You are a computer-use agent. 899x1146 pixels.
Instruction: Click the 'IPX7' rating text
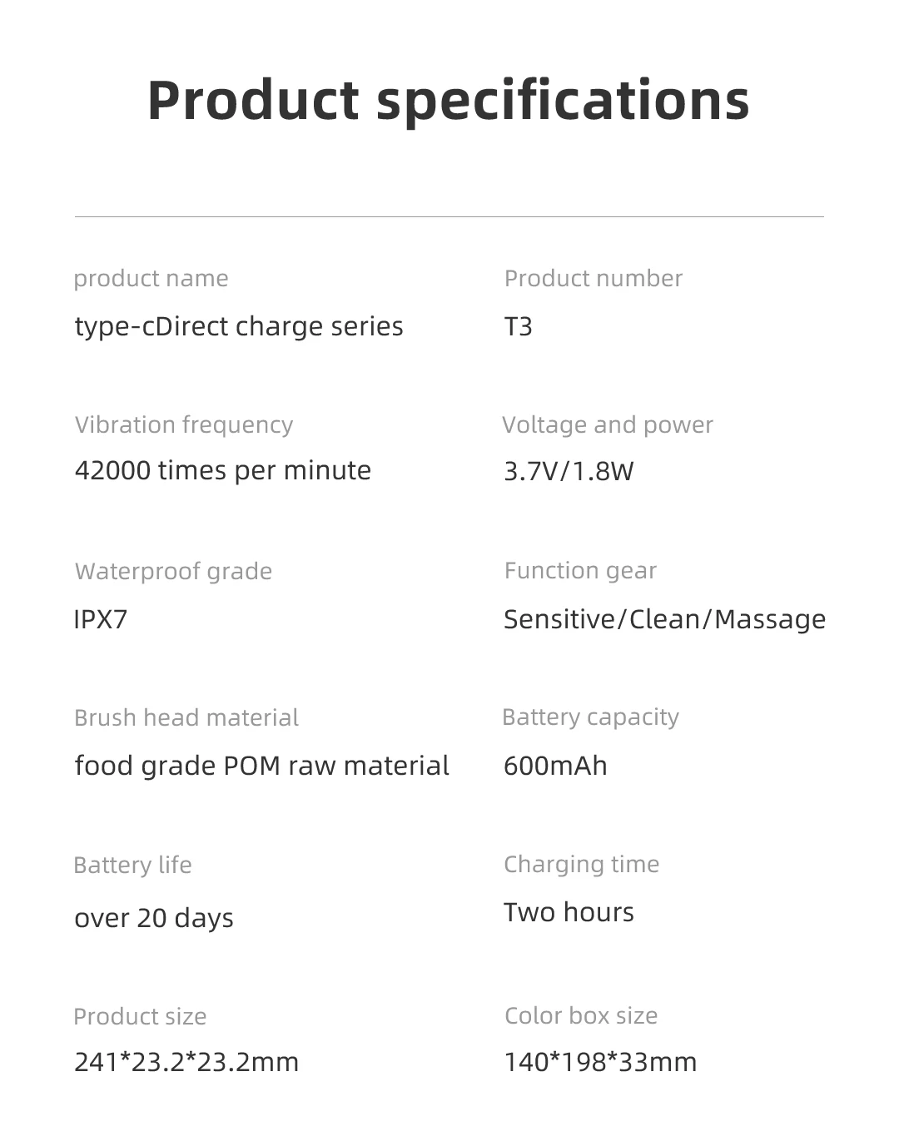click(x=101, y=619)
